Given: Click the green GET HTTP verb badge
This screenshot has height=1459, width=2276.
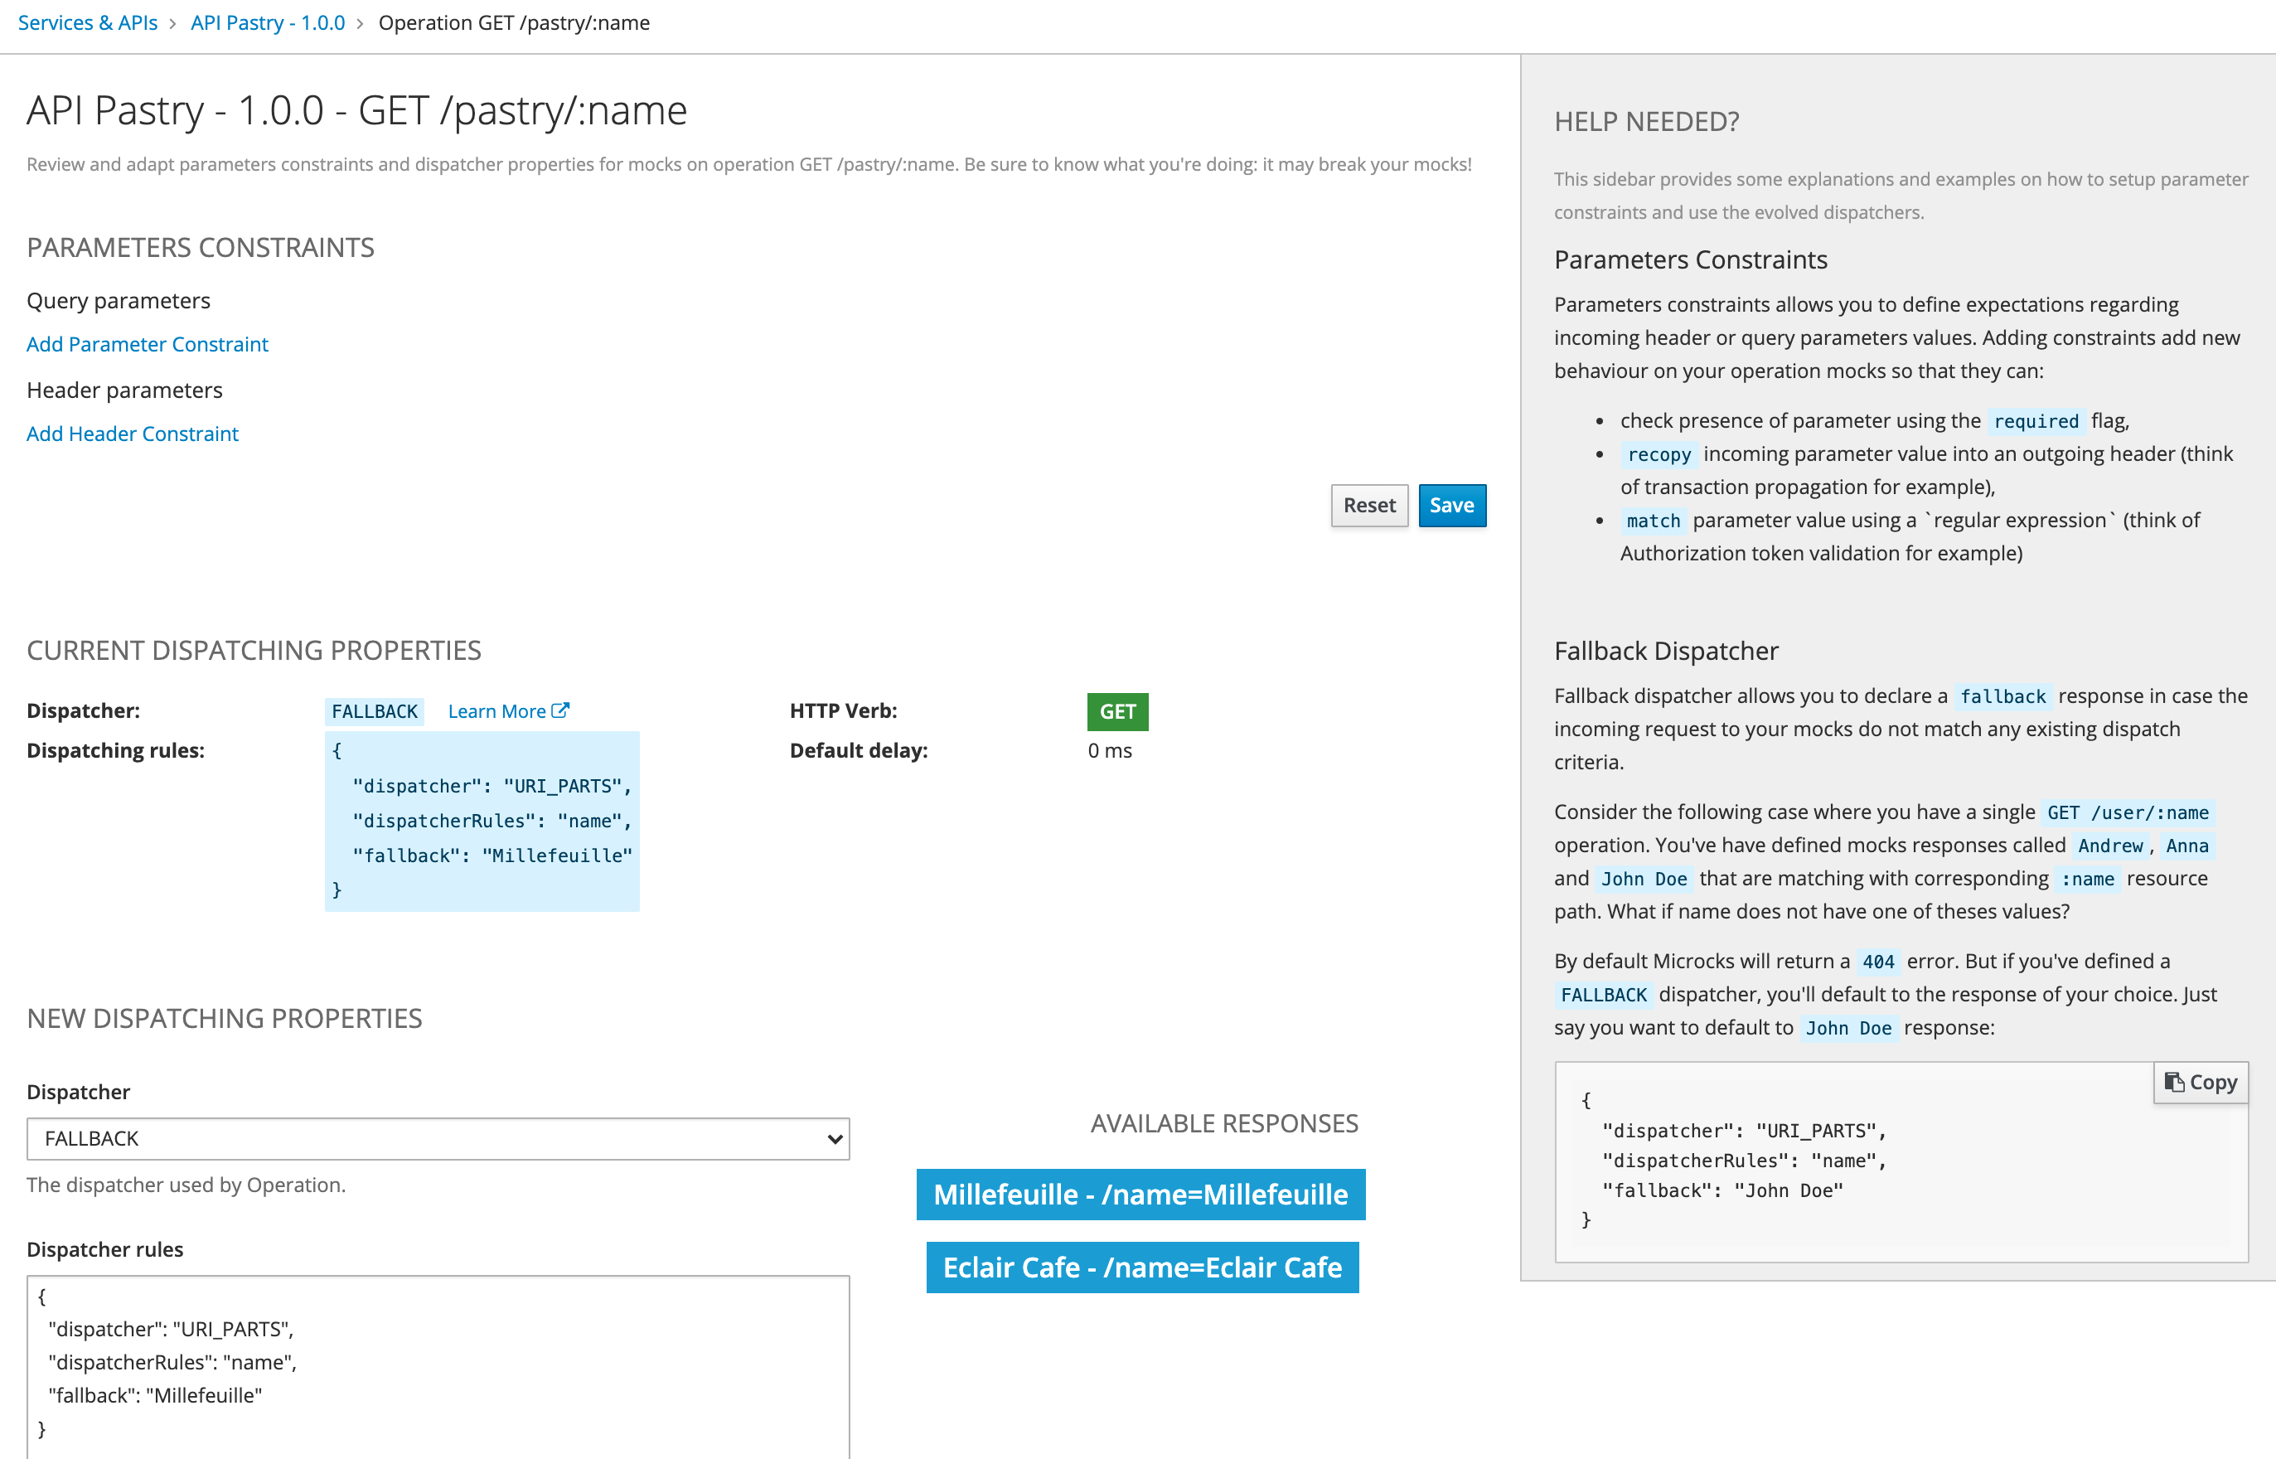Looking at the screenshot, I should (x=1117, y=711).
